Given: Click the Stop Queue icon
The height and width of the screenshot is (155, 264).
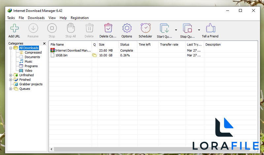Looking at the screenshot, I should 187,28.
